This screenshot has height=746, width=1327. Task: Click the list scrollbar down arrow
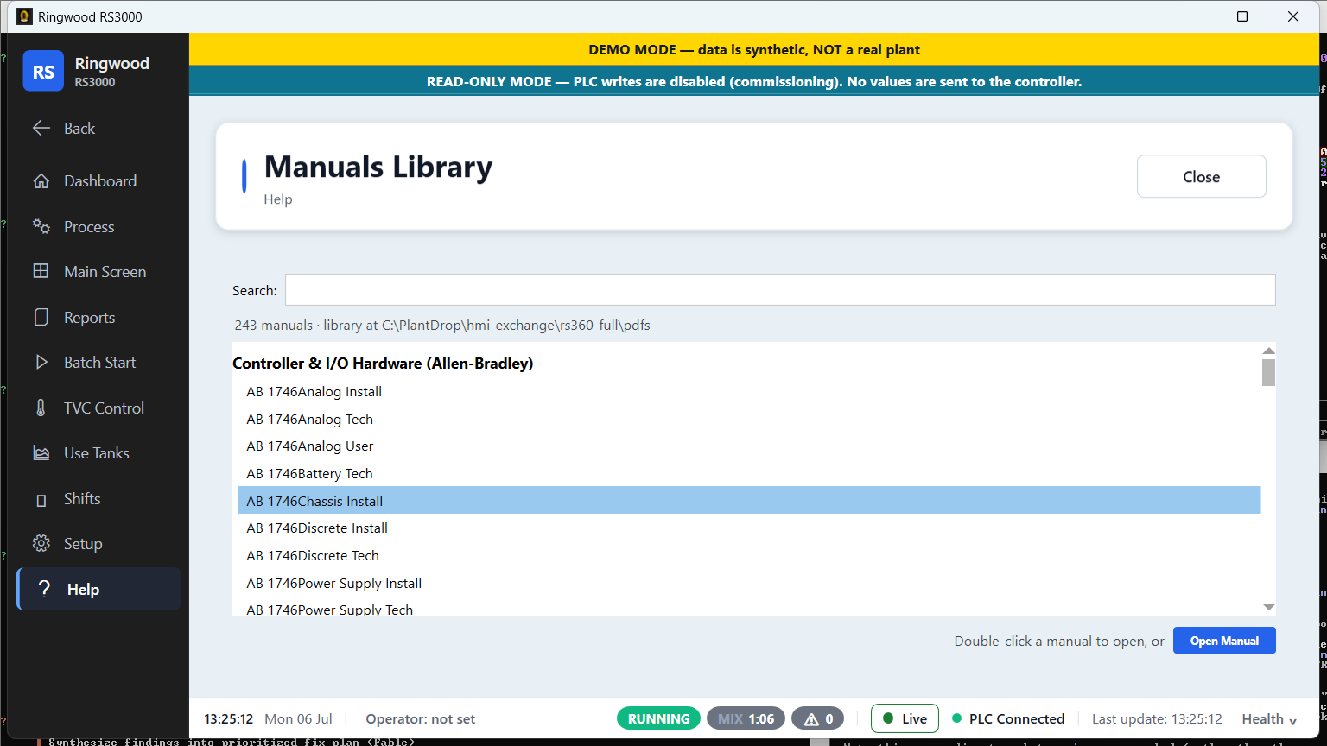pos(1268,607)
